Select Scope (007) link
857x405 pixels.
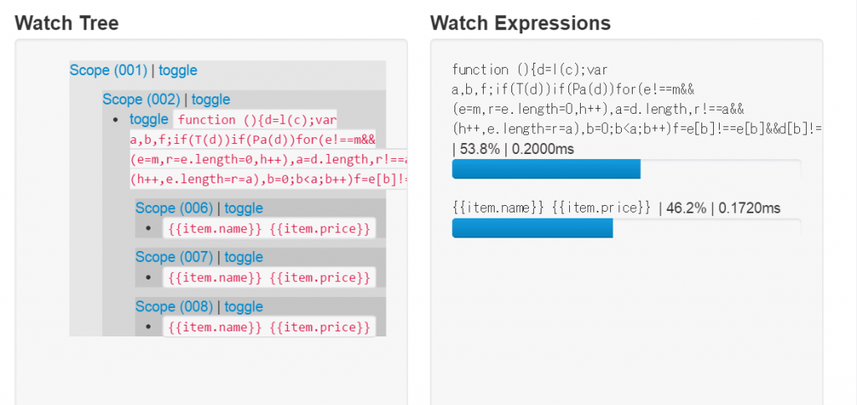pyautogui.click(x=174, y=257)
